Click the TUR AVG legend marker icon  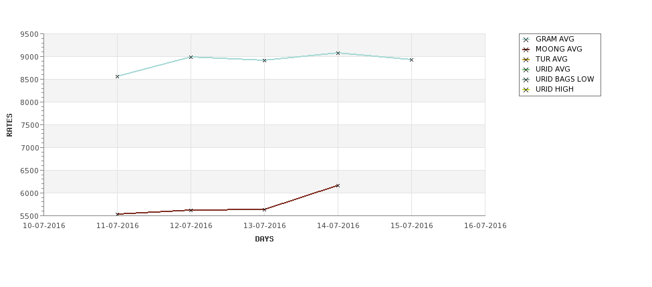[526, 60]
